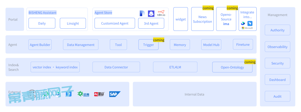Viewport: 301px width, 112px height.
Task: Click the purple ghost agent icon
Action: [x=151, y=13]
